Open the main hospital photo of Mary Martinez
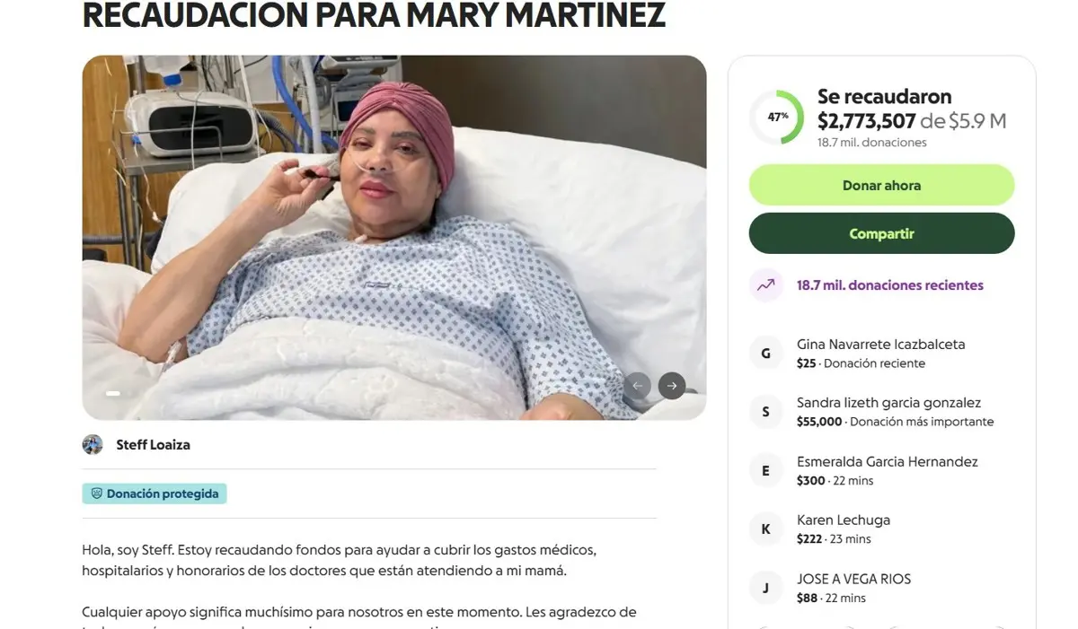 [x=393, y=237]
